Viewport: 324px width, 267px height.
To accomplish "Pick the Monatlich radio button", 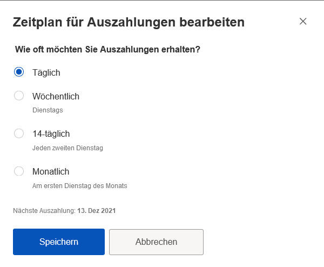I will (x=19, y=171).
